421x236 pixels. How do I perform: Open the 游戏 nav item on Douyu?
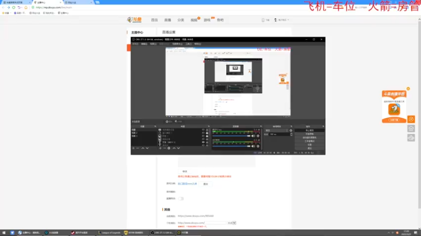(x=207, y=20)
